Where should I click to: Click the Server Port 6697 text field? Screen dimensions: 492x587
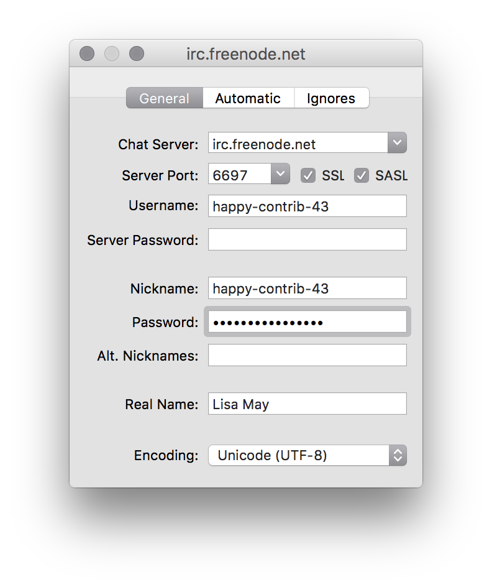coord(240,175)
